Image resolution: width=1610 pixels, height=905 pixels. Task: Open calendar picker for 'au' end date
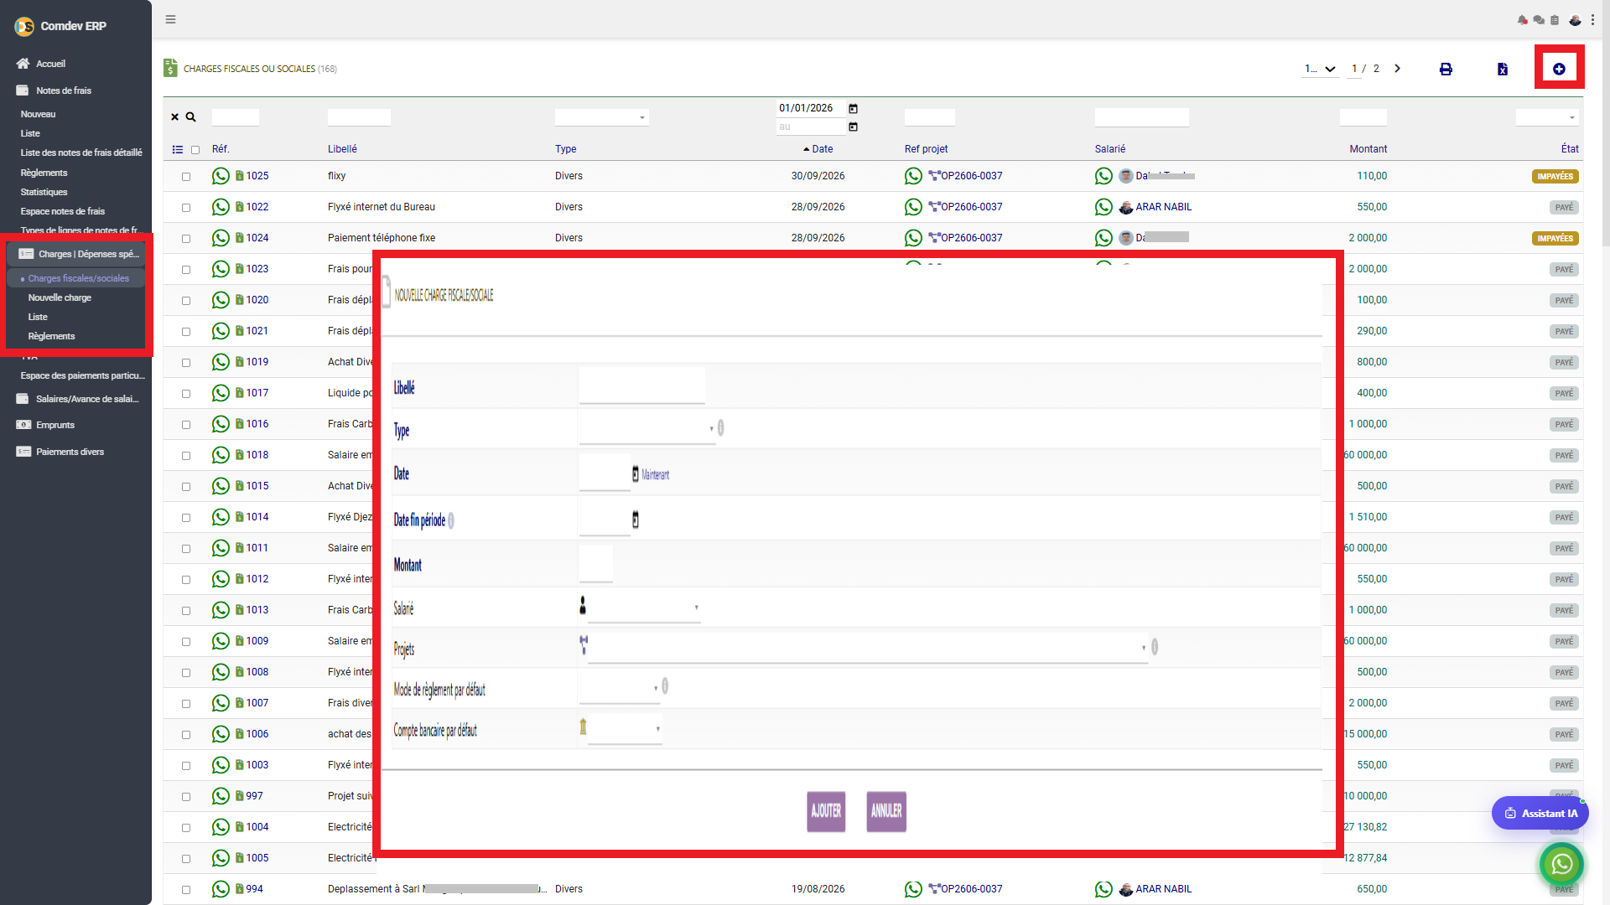click(853, 127)
